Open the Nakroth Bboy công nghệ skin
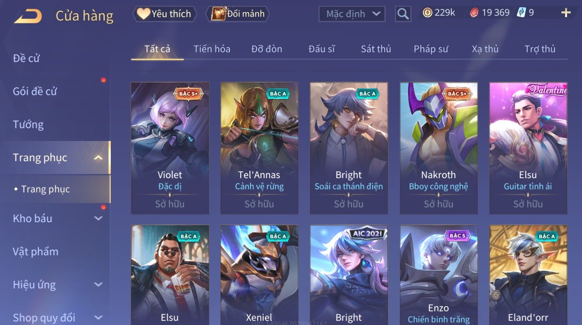This screenshot has height=325, width=582. point(438,148)
